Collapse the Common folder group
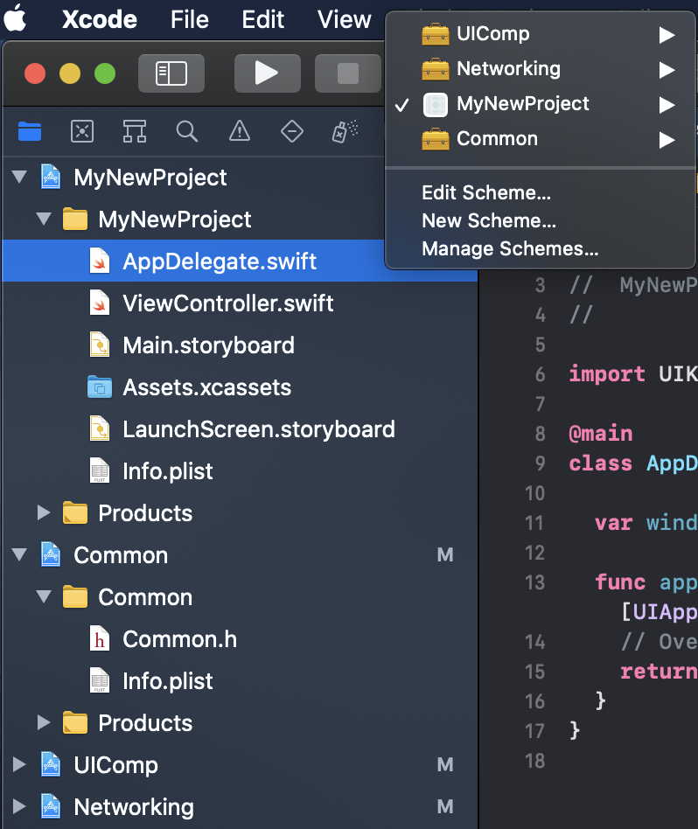Image resolution: width=698 pixels, height=829 pixels. (44, 597)
